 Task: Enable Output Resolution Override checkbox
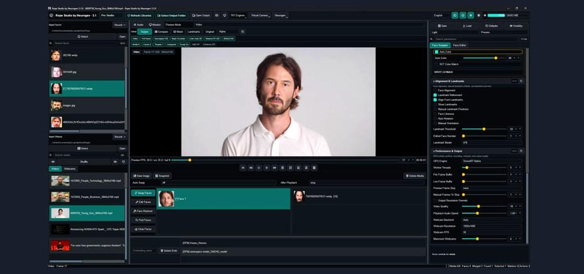pyautogui.click(x=435, y=201)
